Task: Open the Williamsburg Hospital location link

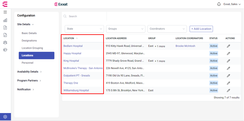Action: (x=76, y=90)
